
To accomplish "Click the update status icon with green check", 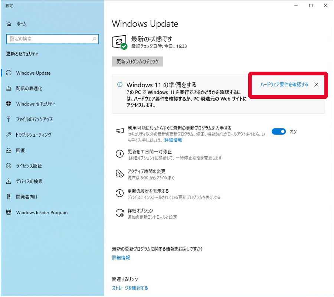I will [x=119, y=42].
